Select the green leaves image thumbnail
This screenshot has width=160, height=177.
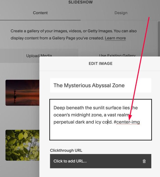[x=22, y=145]
